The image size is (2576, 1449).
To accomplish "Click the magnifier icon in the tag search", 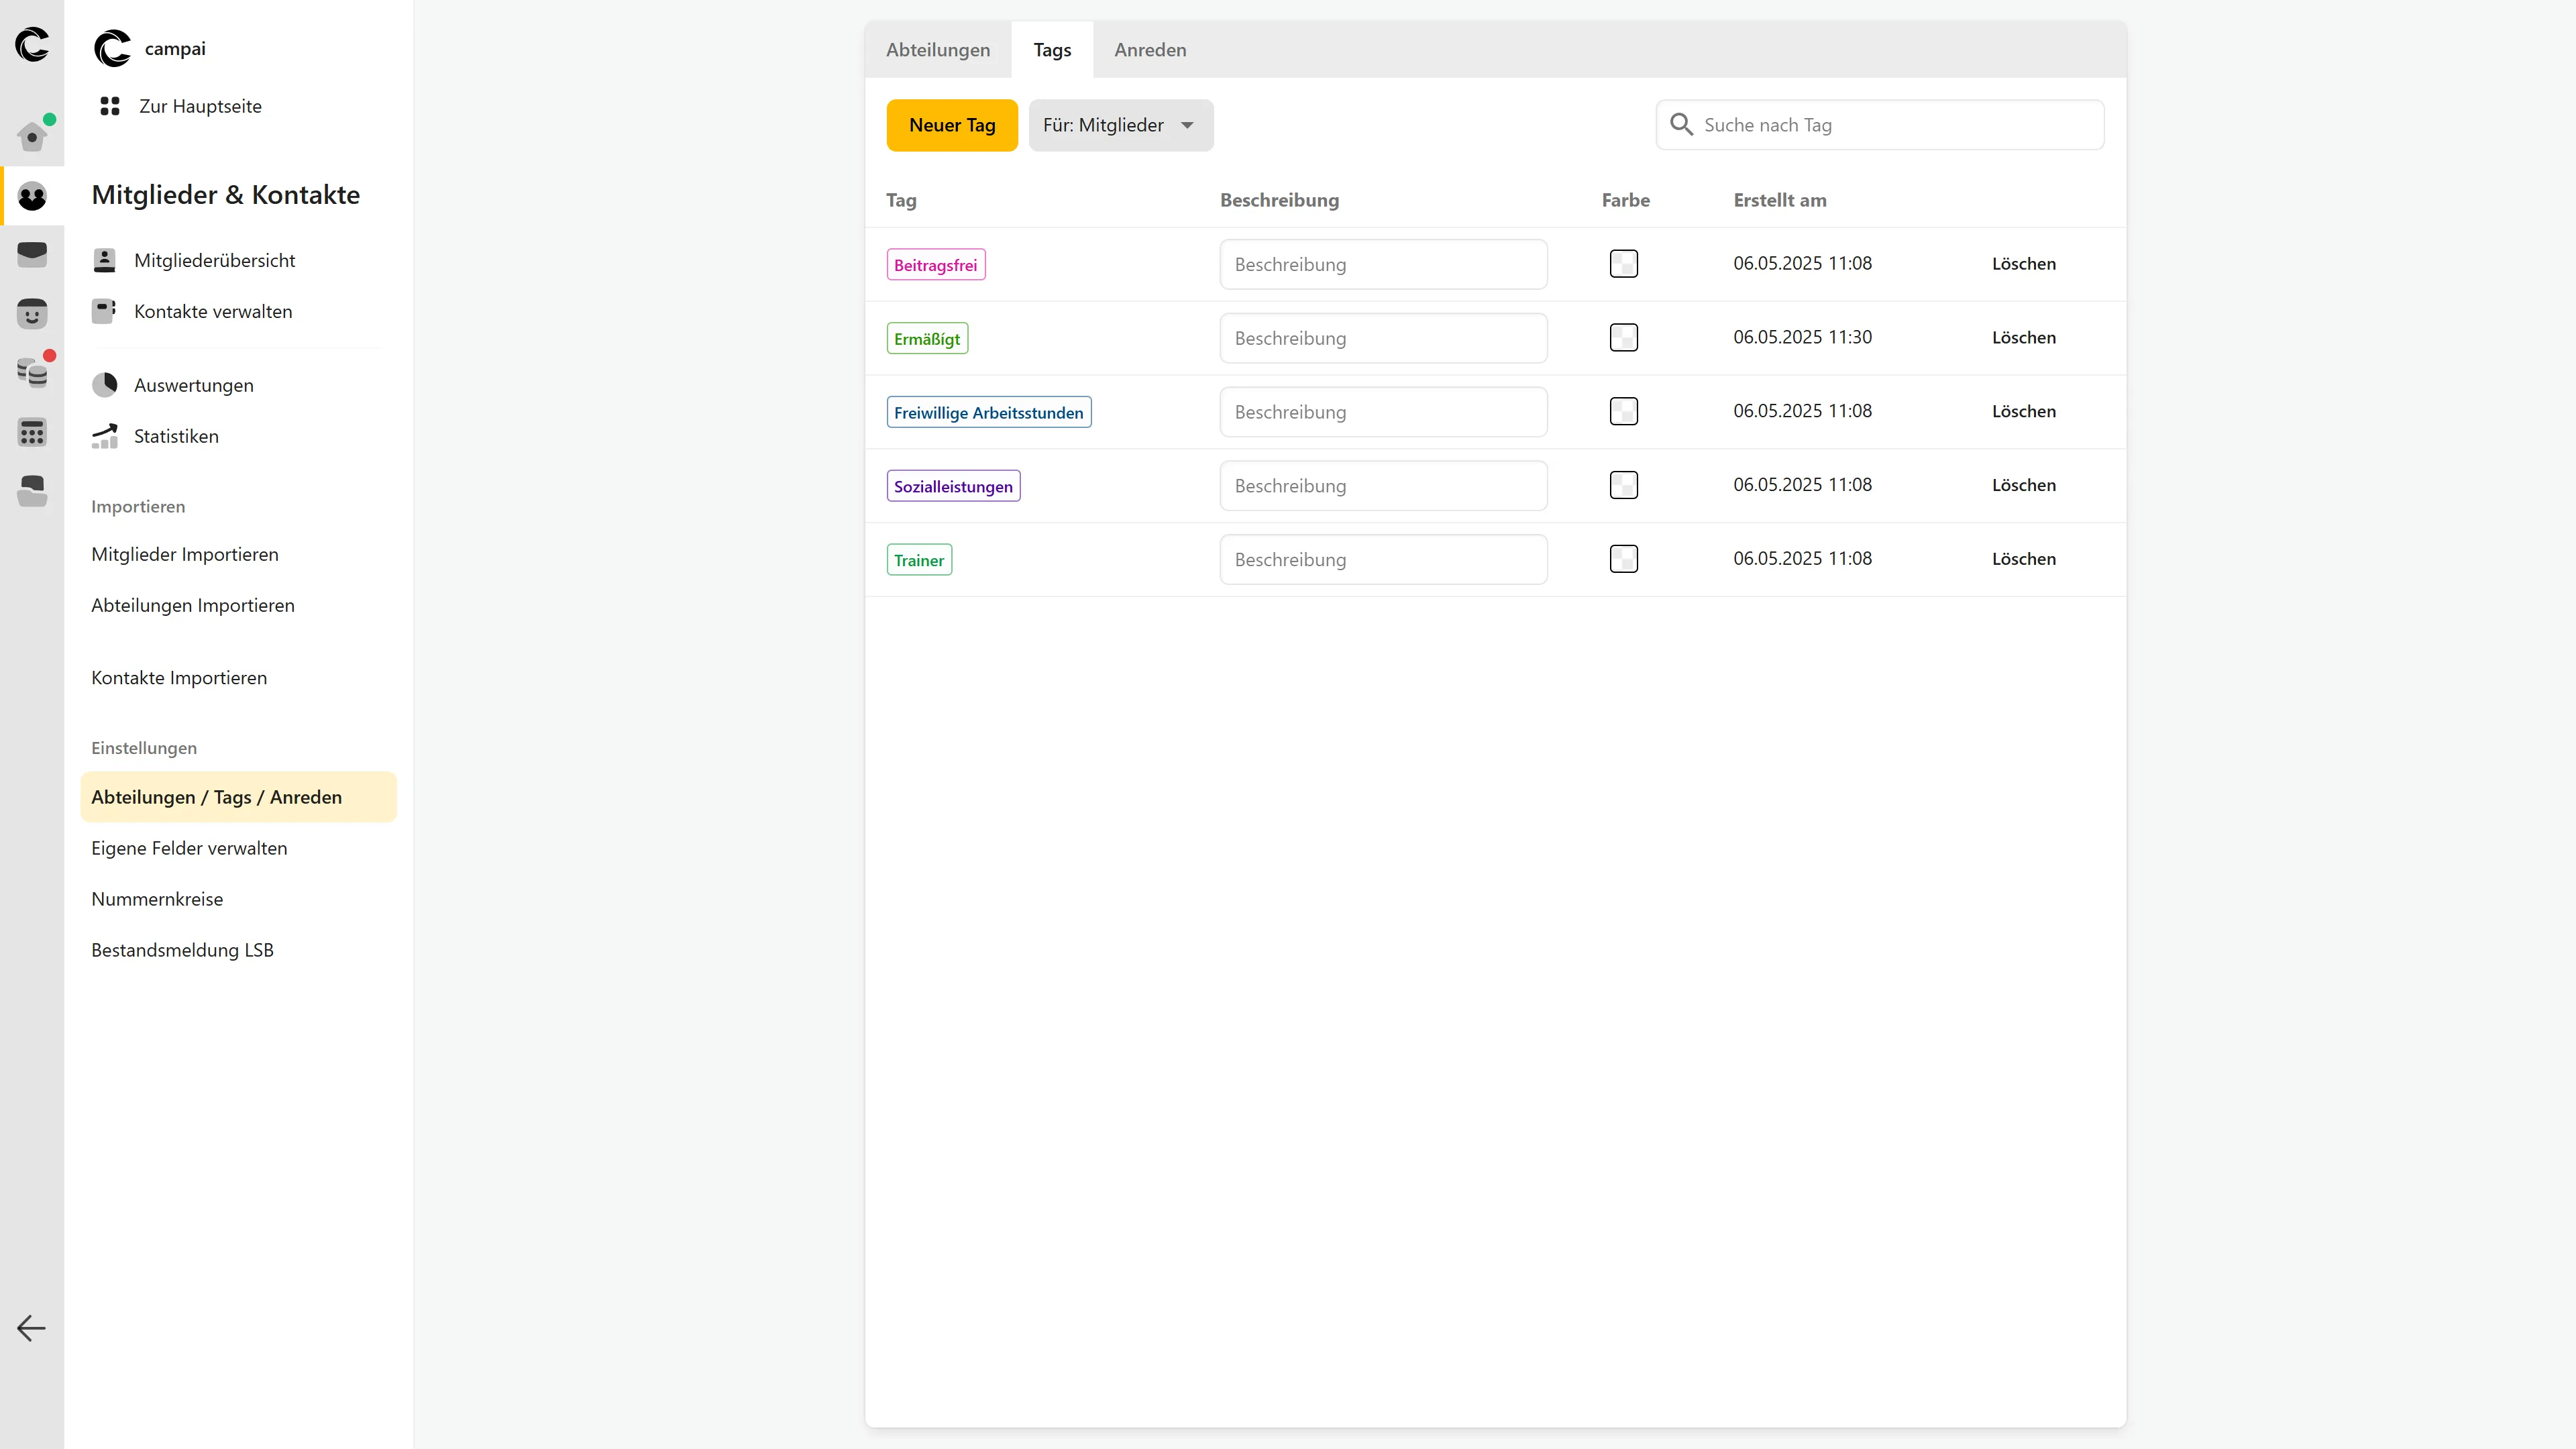I will pos(1681,125).
